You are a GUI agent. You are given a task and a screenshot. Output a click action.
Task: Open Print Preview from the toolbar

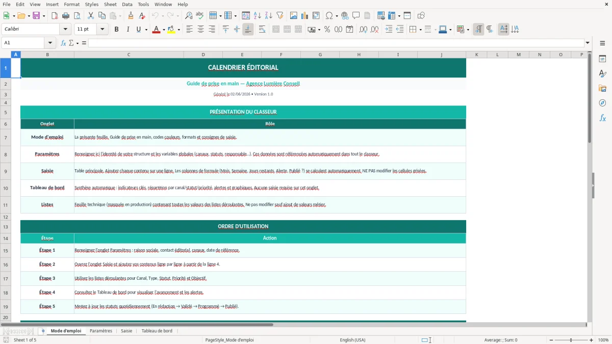(x=77, y=16)
